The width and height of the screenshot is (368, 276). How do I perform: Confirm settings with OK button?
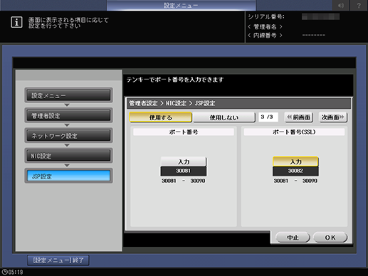[330, 238]
